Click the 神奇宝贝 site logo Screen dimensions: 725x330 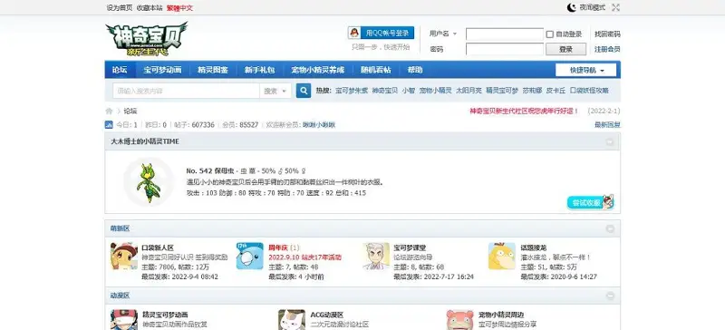pos(146,38)
